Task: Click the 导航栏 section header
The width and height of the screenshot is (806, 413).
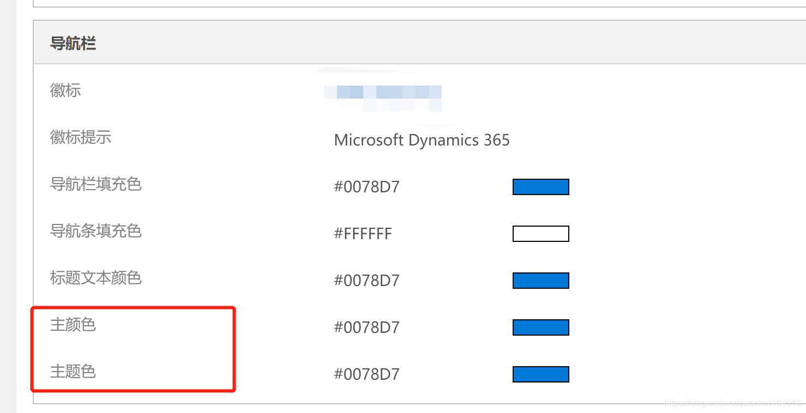Action: click(x=74, y=44)
